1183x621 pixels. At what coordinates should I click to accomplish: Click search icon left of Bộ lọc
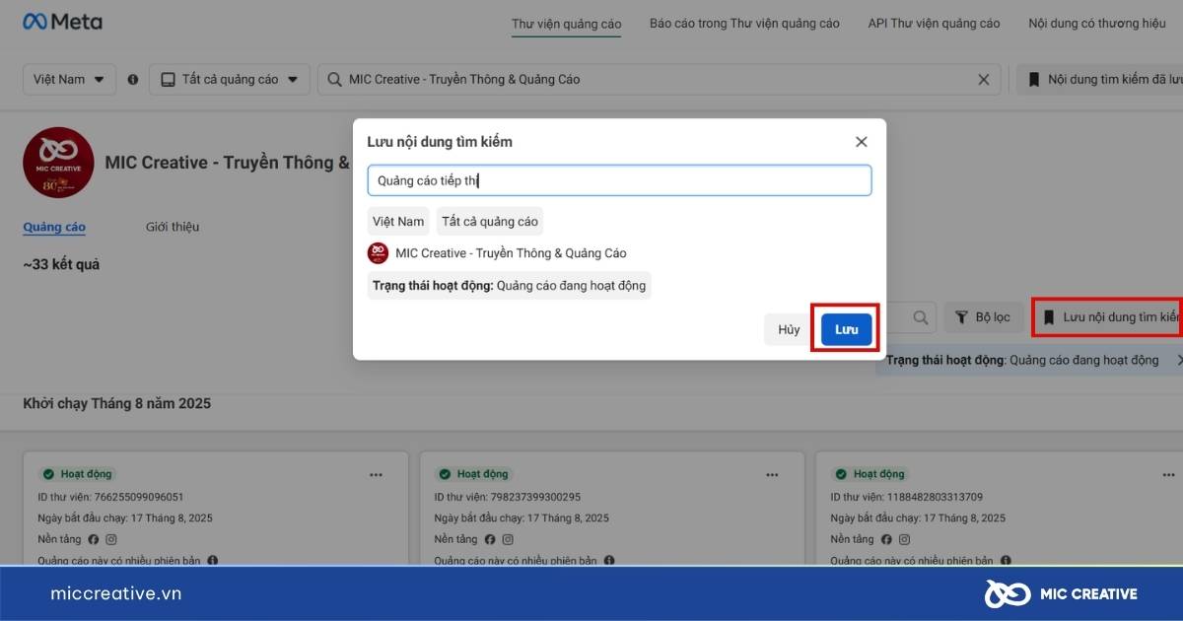click(921, 317)
